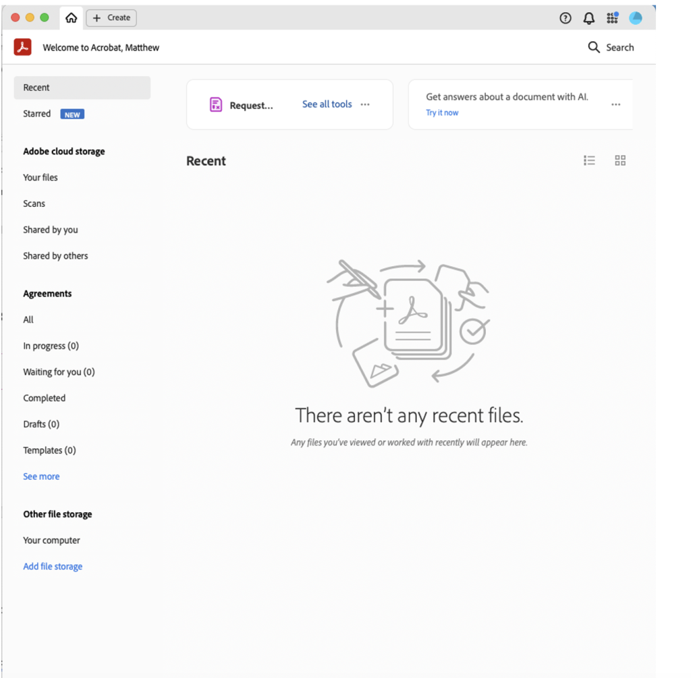The width and height of the screenshot is (691, 678).
Task: Switch to grid thumbnail view
Action: tap(620, 160)
